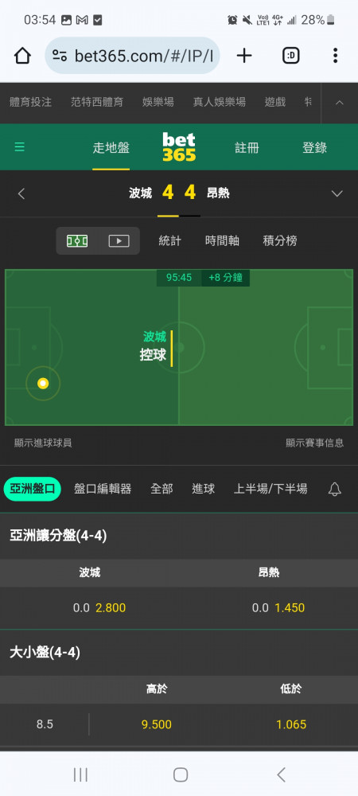Expand match selector chevron beside 昂熱
Screen dimensions: 358x796
click(337, 193)
